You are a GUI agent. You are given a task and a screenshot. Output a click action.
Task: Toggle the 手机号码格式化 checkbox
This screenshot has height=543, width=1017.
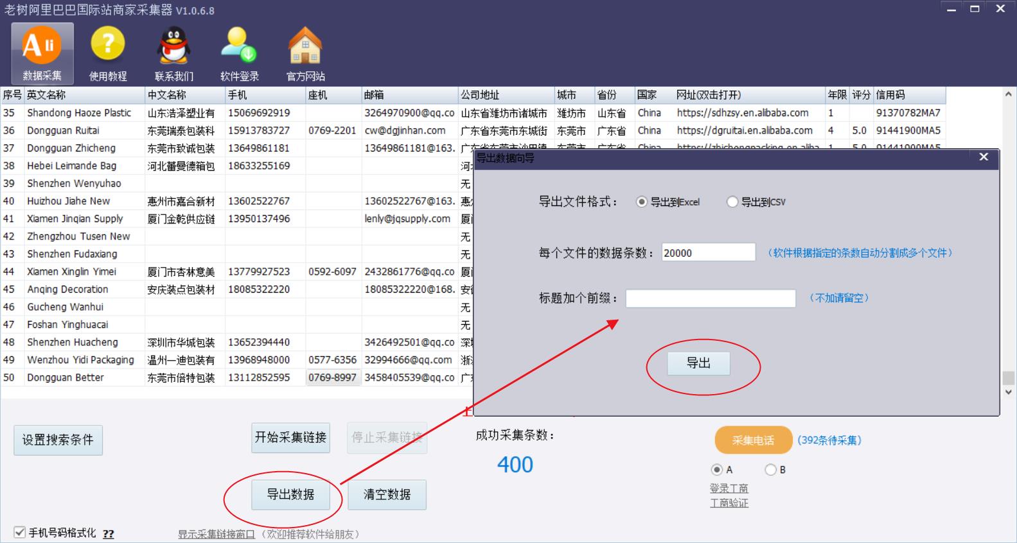(20, 533)
